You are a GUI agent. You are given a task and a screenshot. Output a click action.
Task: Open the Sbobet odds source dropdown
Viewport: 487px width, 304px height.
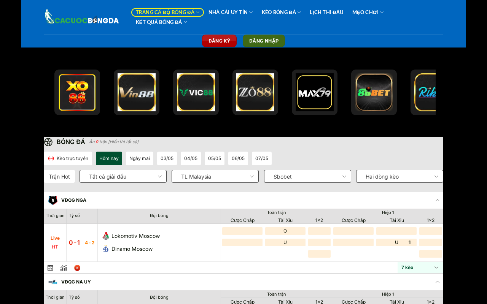[x=307, y=176]
